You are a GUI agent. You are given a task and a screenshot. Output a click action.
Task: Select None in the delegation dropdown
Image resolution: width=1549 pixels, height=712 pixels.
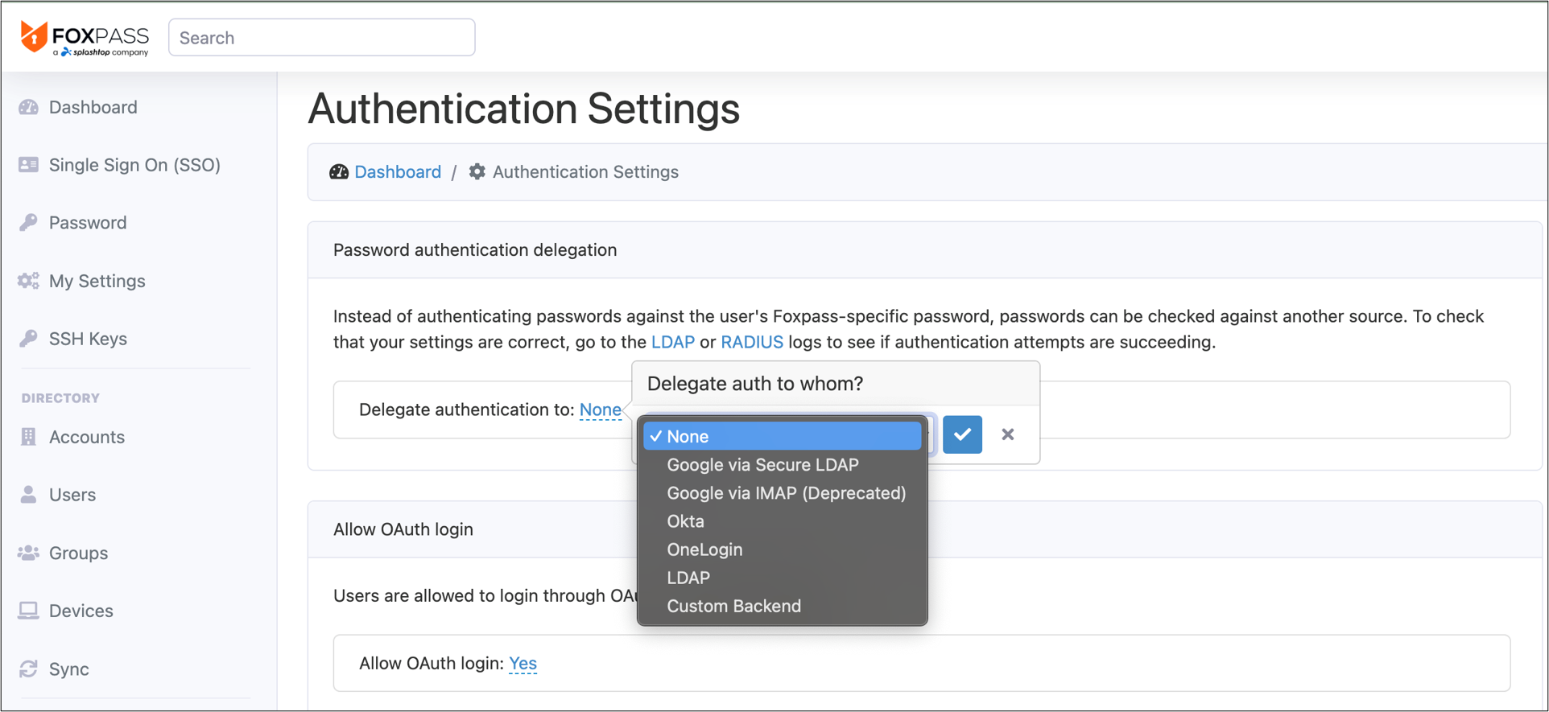point(783,436)
